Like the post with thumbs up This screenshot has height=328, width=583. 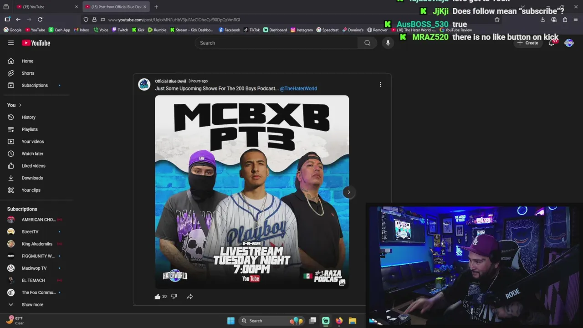tap(158, 297)
